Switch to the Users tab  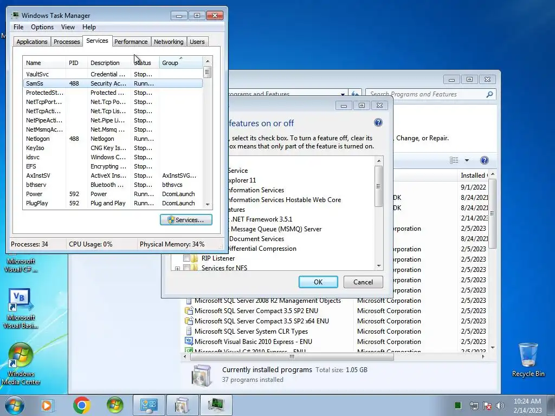[x=197, y=42]
